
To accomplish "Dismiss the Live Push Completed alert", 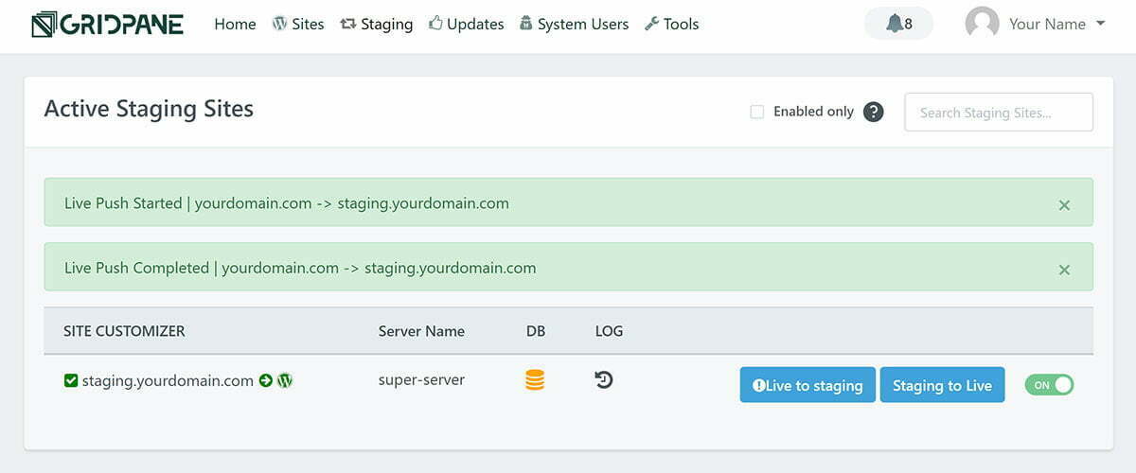I will click(x=1064, y=270).
